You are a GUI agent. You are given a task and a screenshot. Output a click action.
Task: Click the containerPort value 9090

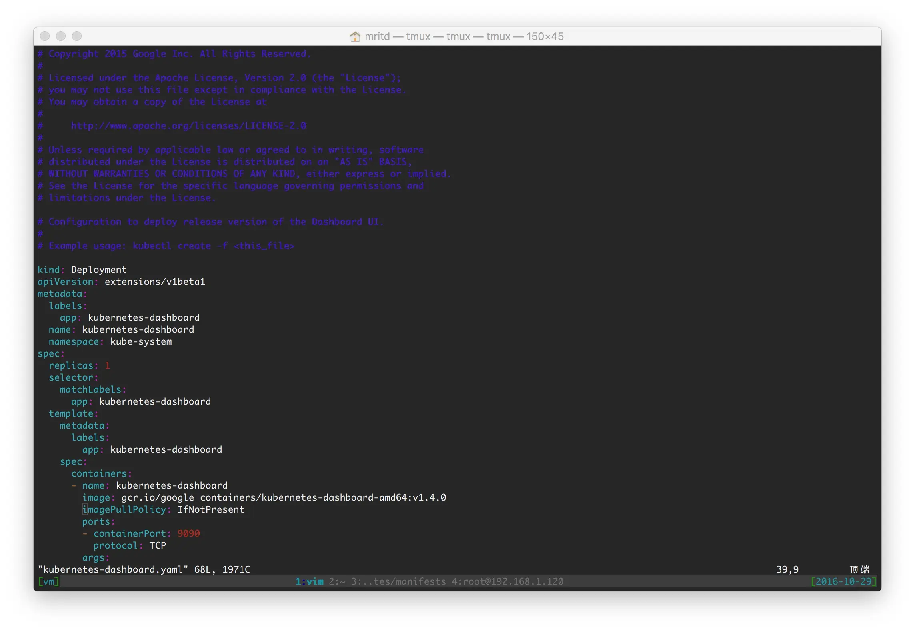188,534
